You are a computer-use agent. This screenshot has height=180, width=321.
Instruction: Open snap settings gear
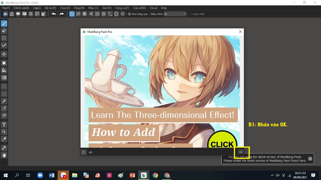tap(123, 14)
